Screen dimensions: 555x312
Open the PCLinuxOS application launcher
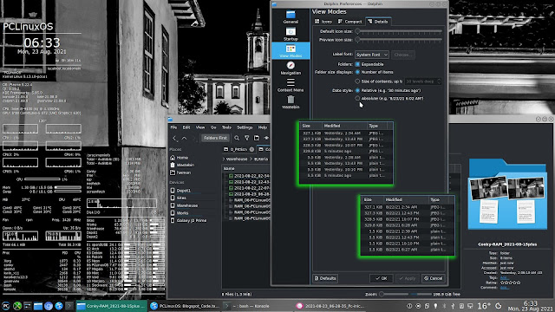tap(6, 306)
